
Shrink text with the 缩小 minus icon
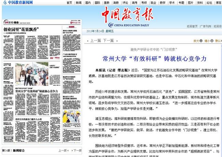(x=212, y=40)
